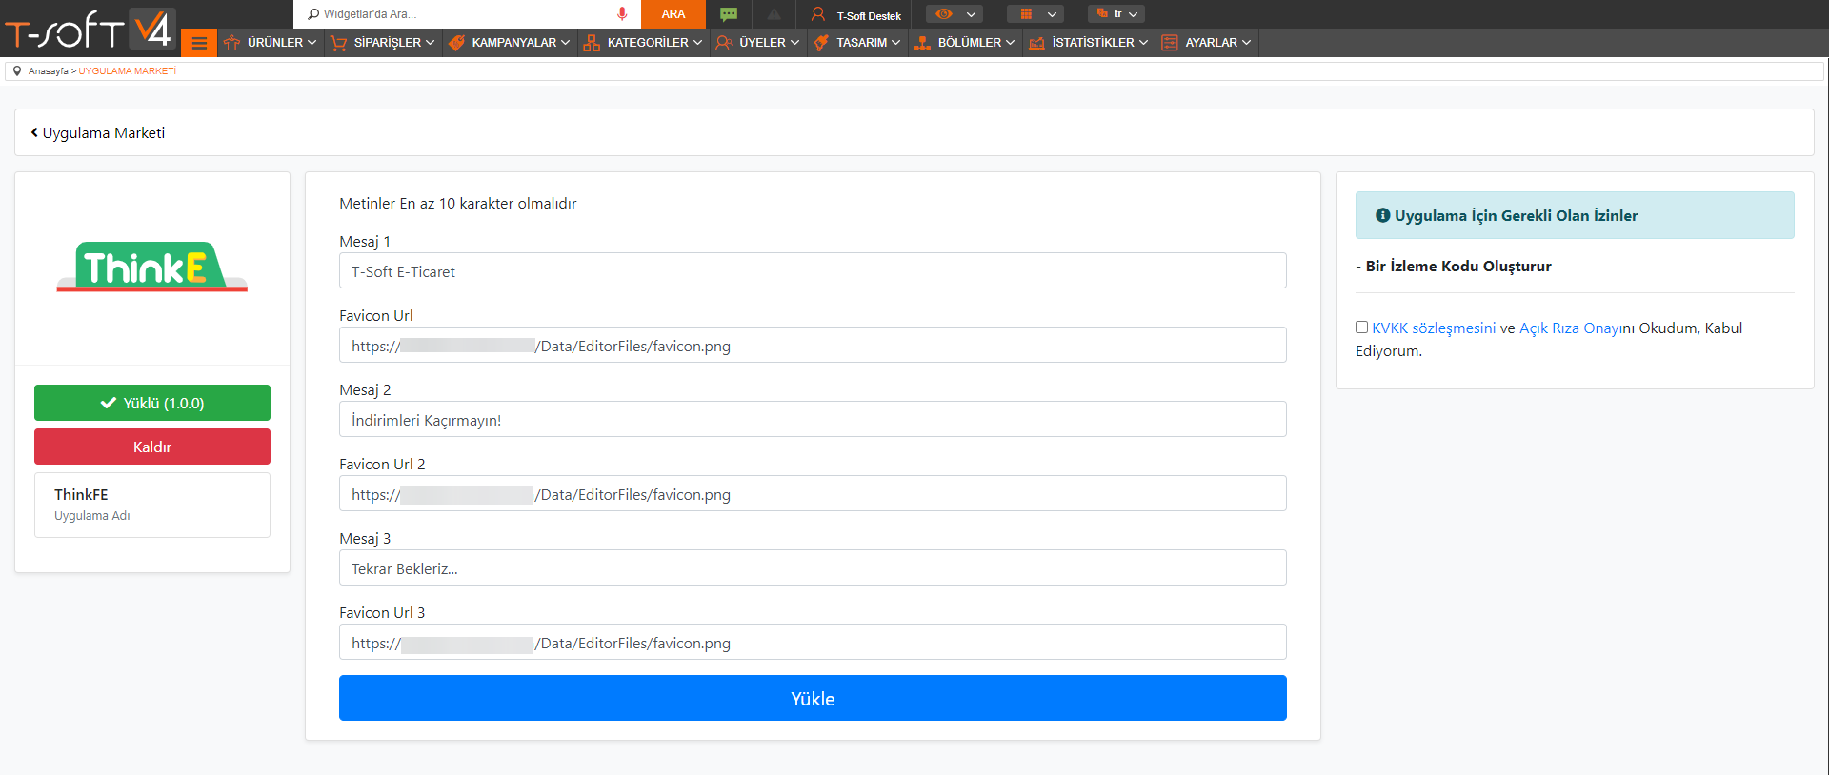This screenshot has width=1829, height=775.
Task: Open the AYARLAR dropdown chevron
Action: coord(1247,43)
